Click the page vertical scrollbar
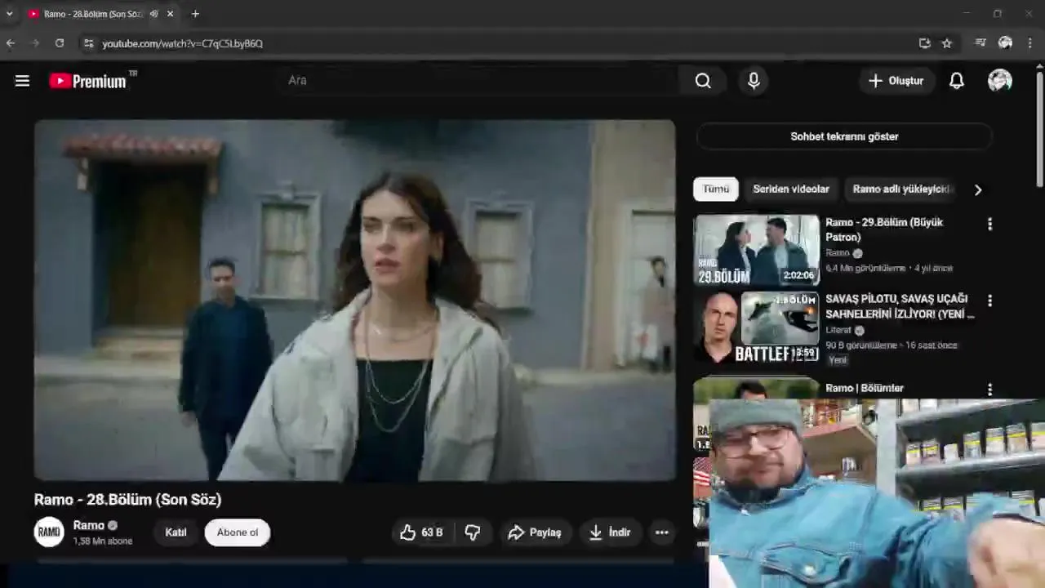This screenshot has height=588, width=1045. click(x=1040, y=131)
